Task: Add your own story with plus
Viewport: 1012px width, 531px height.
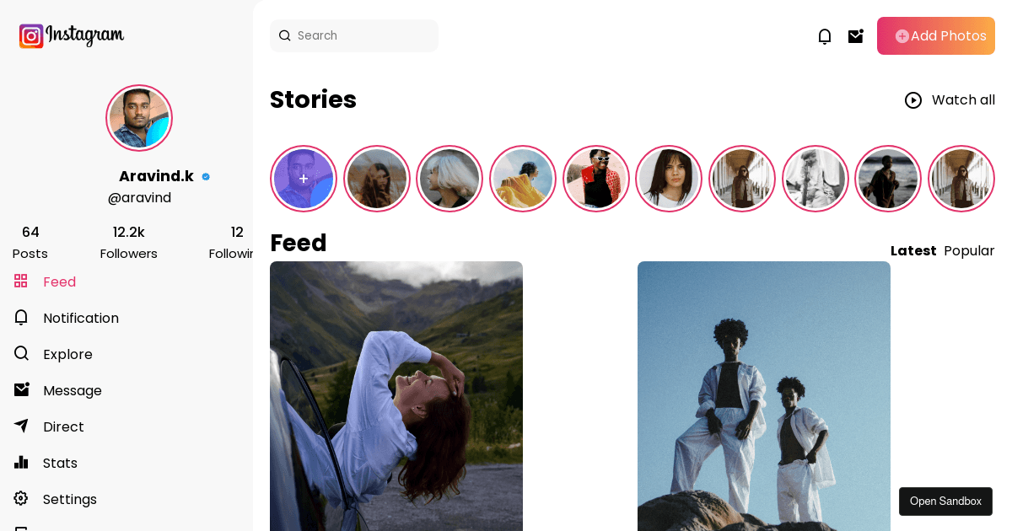Action: (304, 179)
